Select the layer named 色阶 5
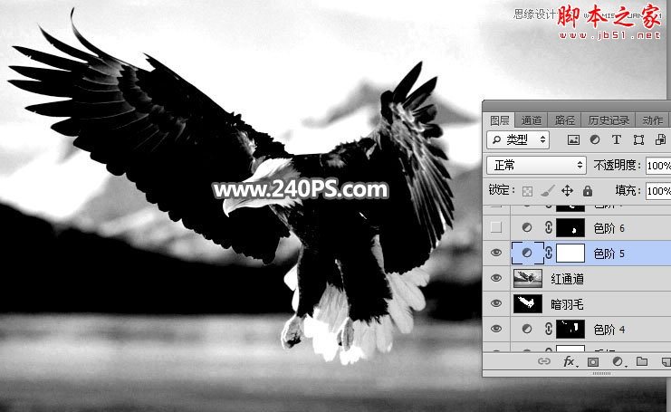Viewport: 671px width, 412px height. [x=609, y=254]
